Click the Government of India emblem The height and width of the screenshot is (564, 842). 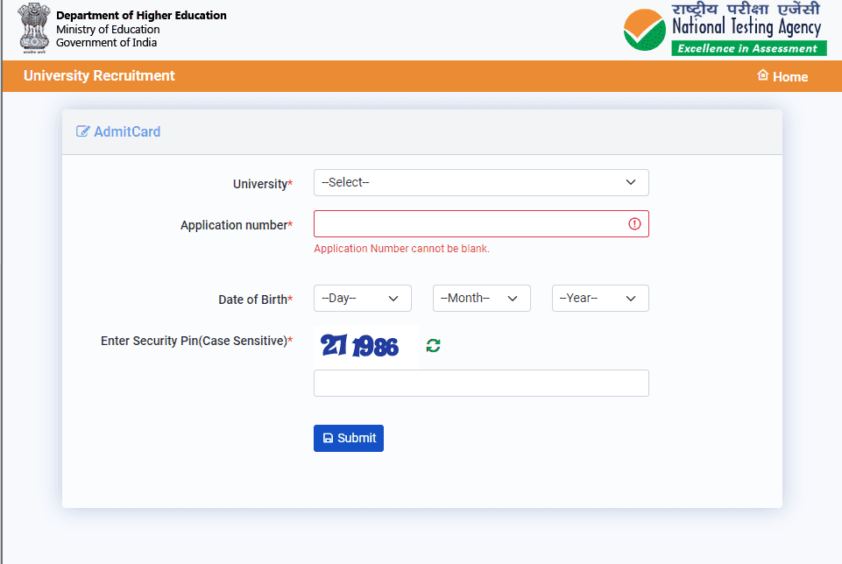[x=35, y=29]
